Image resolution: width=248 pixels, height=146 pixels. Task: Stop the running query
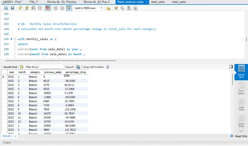(40, 8)
